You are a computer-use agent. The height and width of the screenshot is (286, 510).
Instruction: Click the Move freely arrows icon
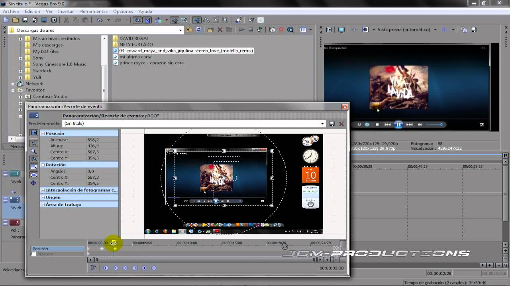point(33,183)
